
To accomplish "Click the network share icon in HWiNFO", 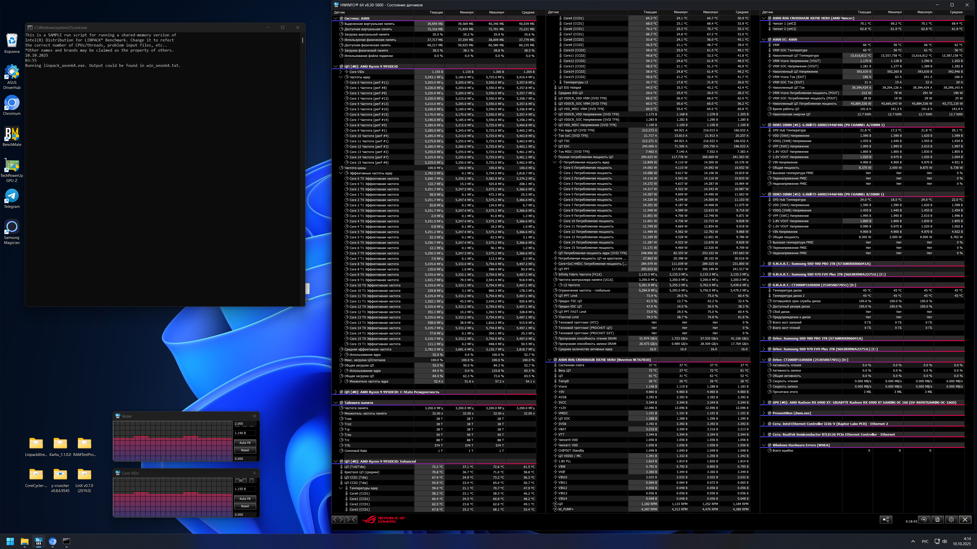I will 886,520.
